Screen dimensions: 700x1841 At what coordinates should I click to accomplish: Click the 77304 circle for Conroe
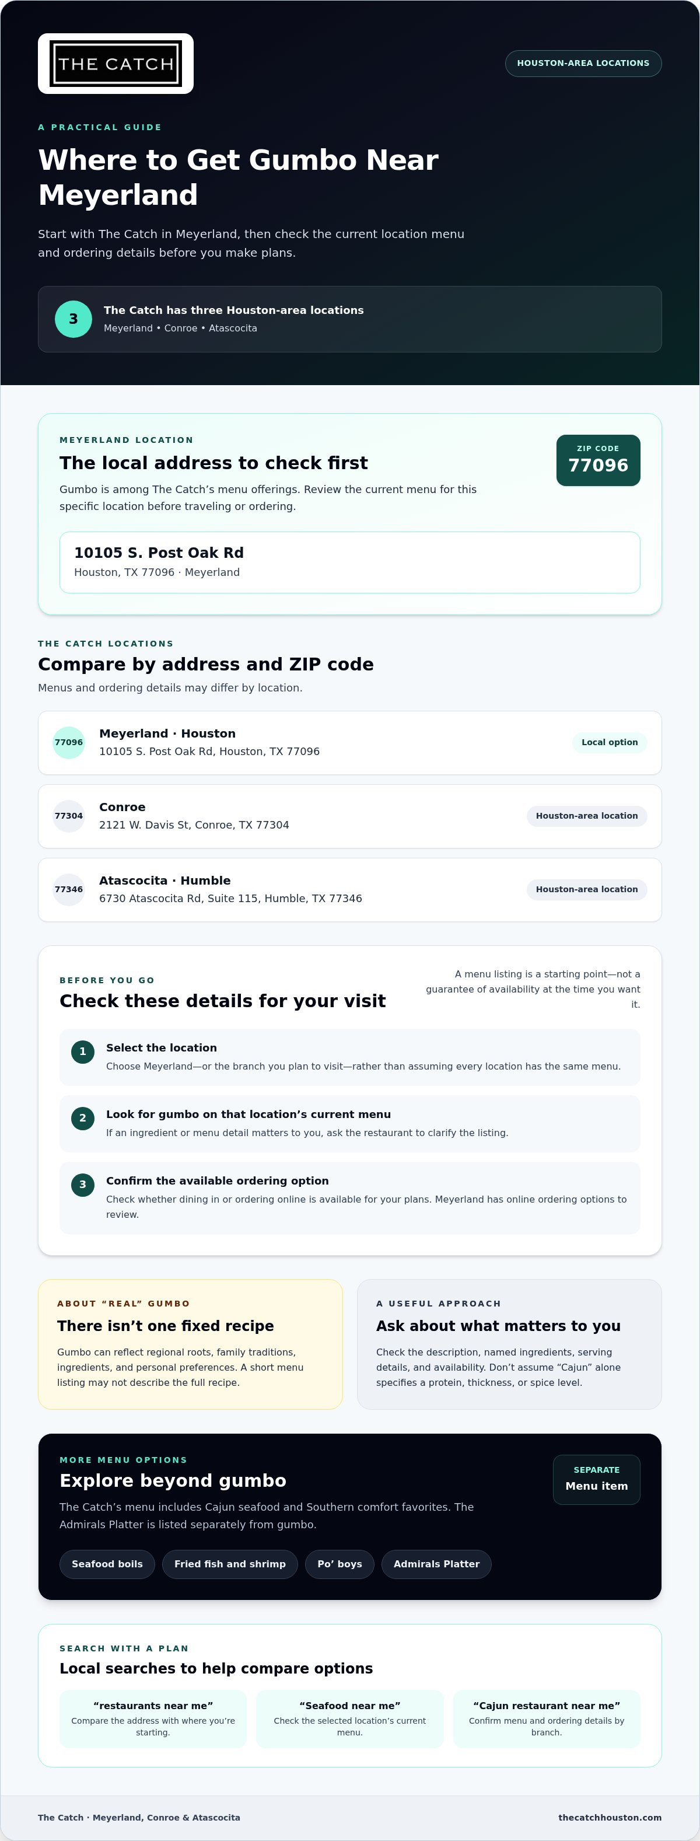click(x=69, y=816)
